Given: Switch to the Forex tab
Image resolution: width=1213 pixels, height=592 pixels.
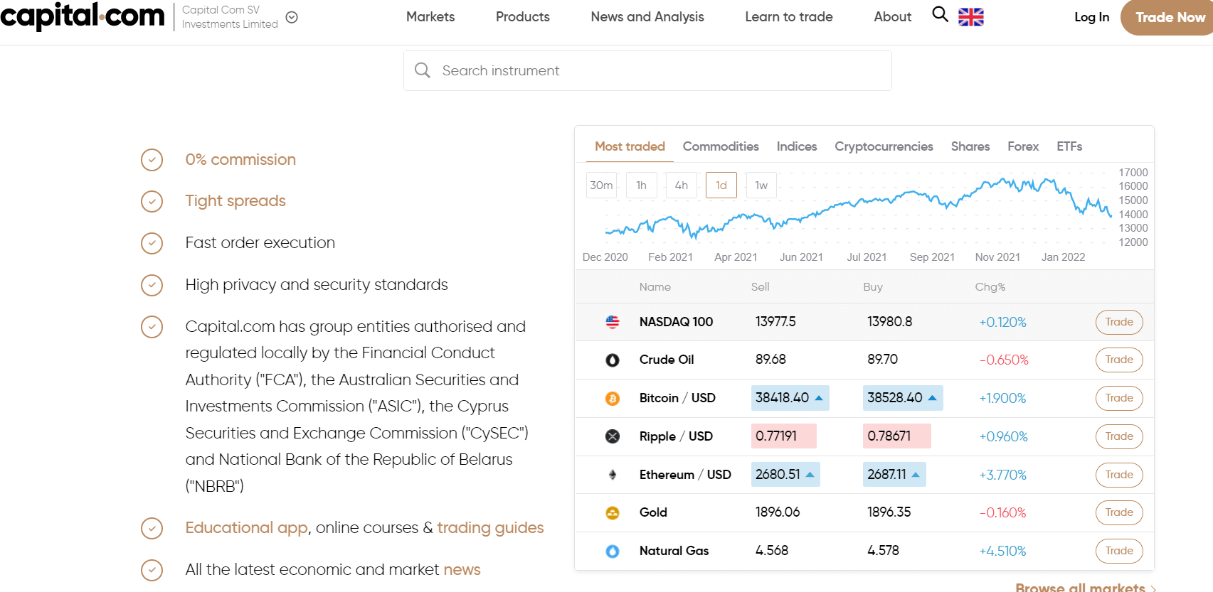Looking at the screenshot, I should [1023, 146].
